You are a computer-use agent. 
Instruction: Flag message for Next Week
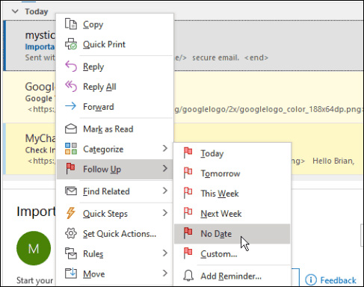[232, 214]
